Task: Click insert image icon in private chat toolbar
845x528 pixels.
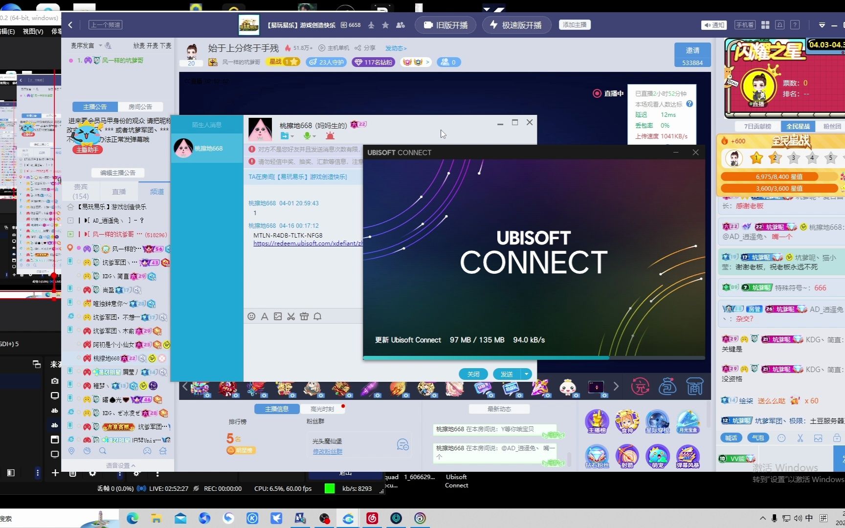Action: [278, 316]
